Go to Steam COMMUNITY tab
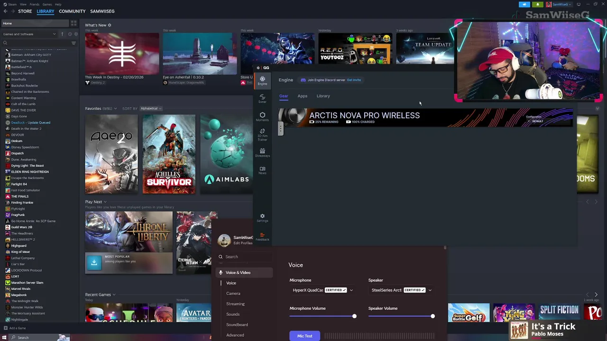Viewport: 607px width, 341px height. point(72,11)
